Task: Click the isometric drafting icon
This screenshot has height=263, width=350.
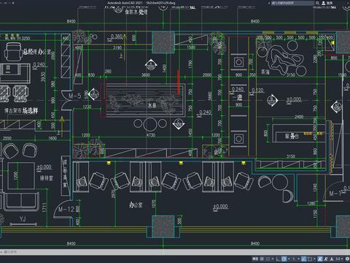Action: (294, 259)
